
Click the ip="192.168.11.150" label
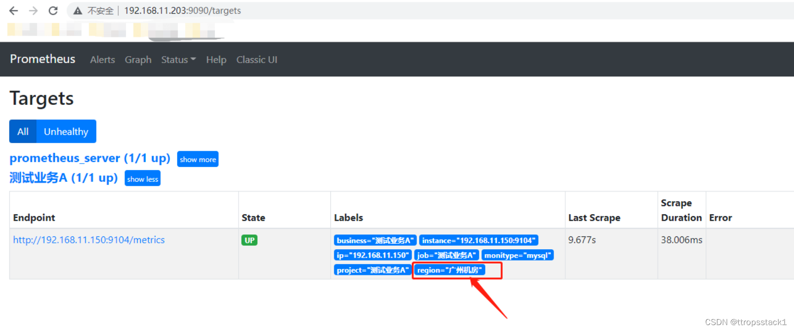(373, 255)
